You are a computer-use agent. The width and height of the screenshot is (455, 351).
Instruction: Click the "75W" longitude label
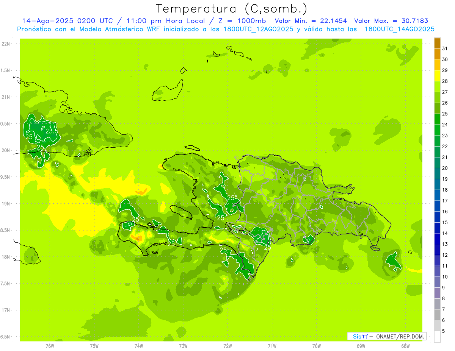click(x=94, y=346)
